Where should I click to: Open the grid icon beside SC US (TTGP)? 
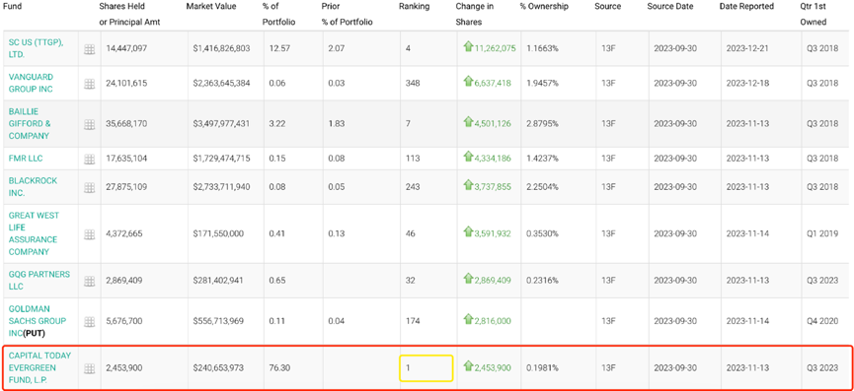click(x=89, y=49)
